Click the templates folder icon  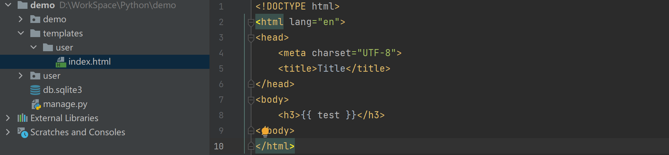pyautogui.click(x=35, y=33)
